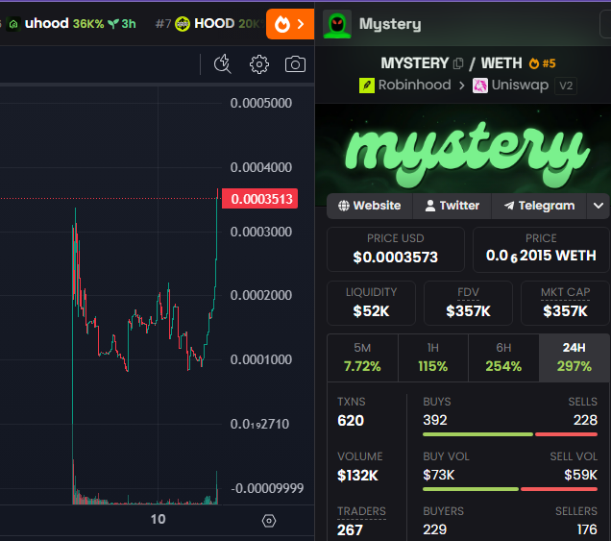Click the 0.0₆2015 WETH price box

tap(541, 249)
